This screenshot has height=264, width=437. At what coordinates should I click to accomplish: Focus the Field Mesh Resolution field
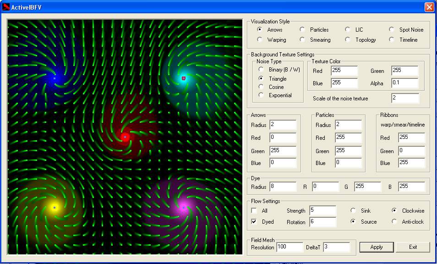tap(290, 247)
